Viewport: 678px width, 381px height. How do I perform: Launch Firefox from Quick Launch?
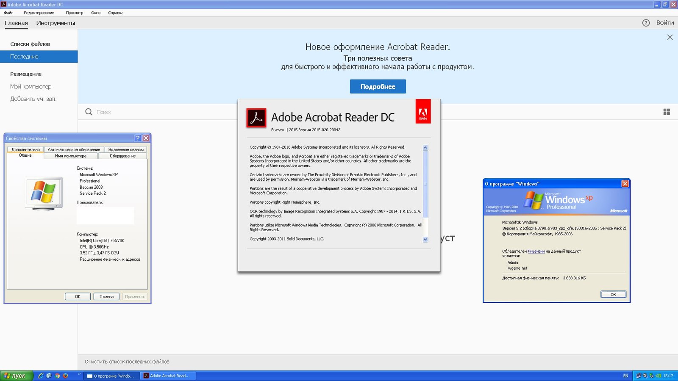tap(65, 375)
